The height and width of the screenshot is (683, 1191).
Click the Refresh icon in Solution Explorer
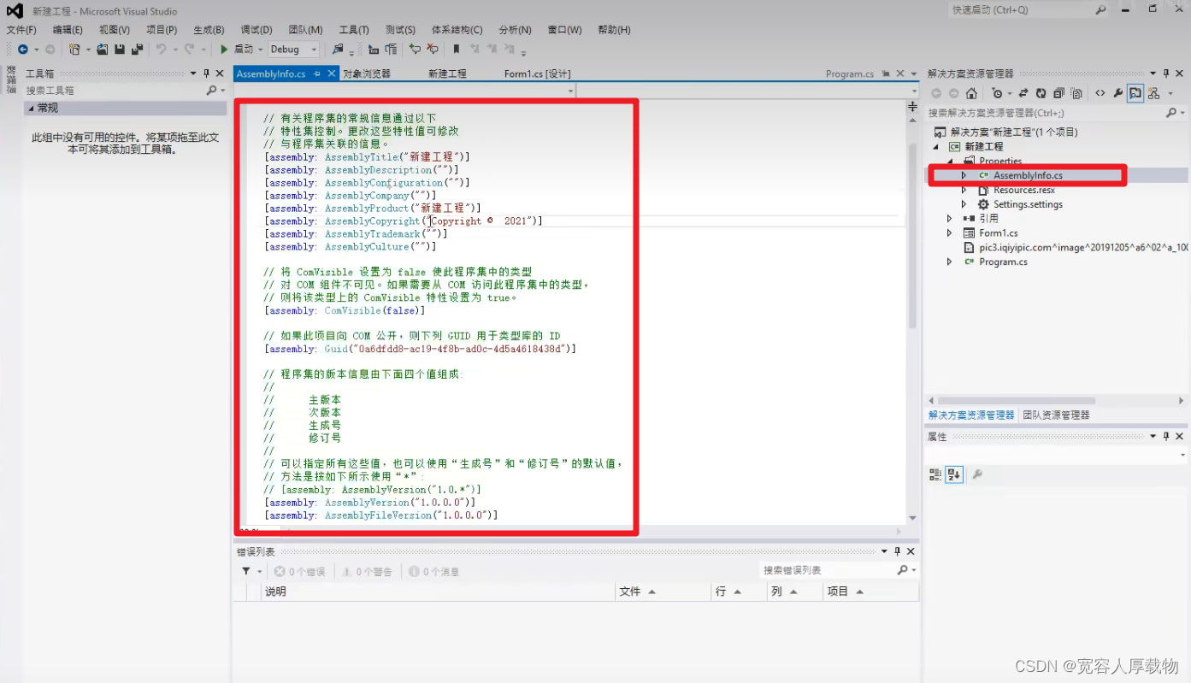[1041, 93]
